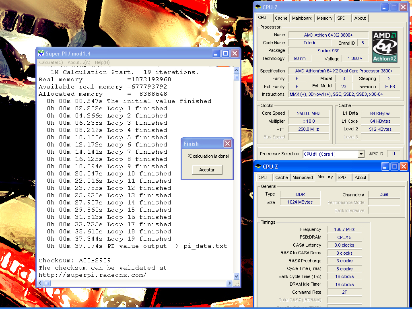Minimize the lower CPU-Z Memory window

384,166
